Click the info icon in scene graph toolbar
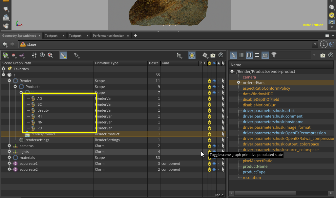The width and height of the screenshot is (336, 198). click(x=42, y=55)
